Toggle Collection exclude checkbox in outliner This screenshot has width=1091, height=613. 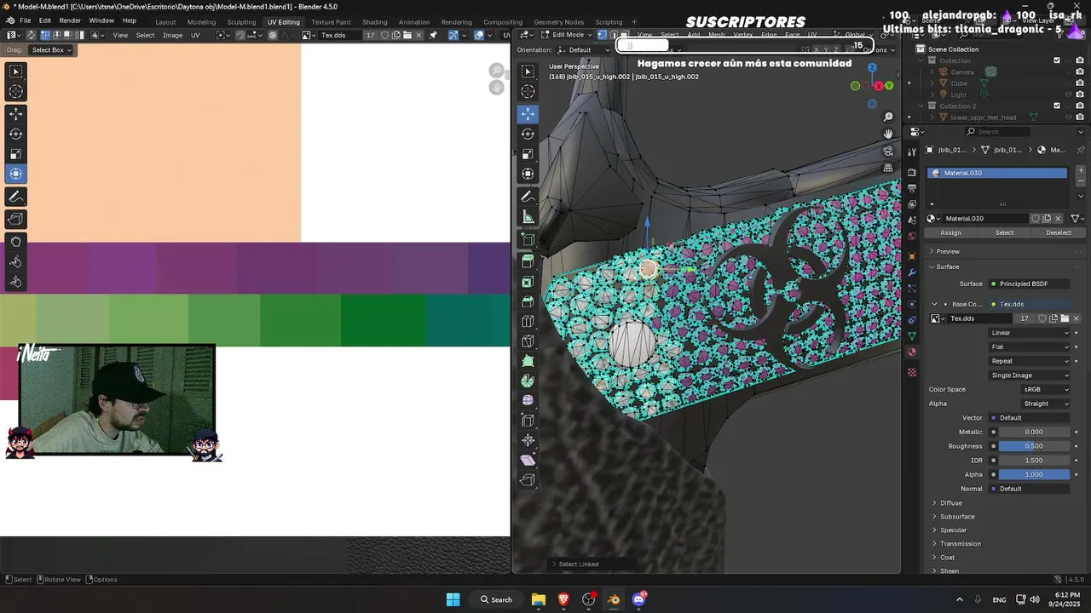click(x=1057, y=60)
